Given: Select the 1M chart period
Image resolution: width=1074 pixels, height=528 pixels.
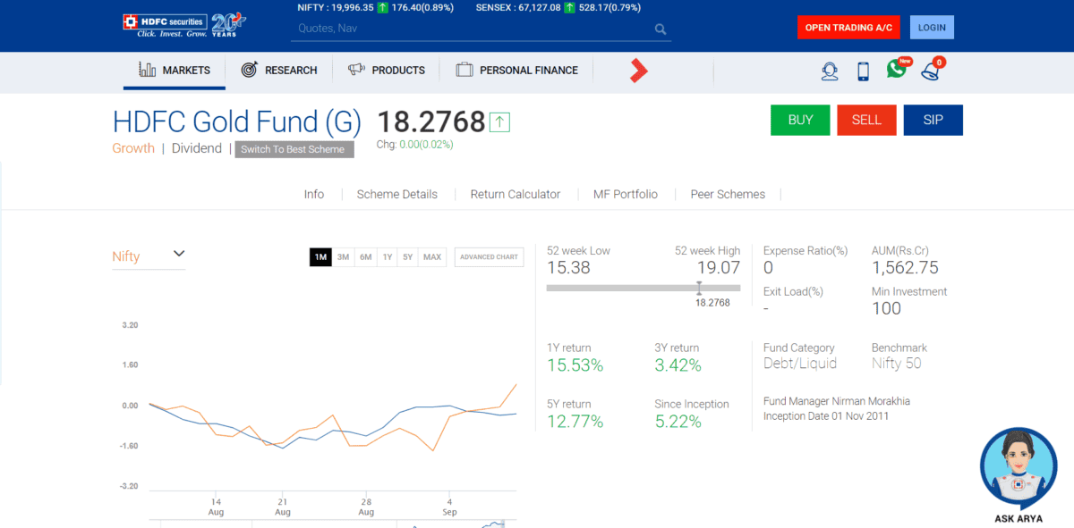Looking at the screenshot, I should tap(320, 256).
